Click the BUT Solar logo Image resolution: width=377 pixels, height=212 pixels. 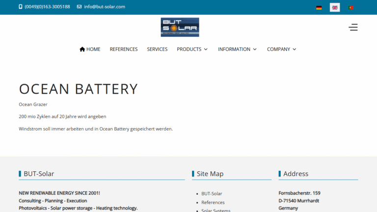point(180,27)
